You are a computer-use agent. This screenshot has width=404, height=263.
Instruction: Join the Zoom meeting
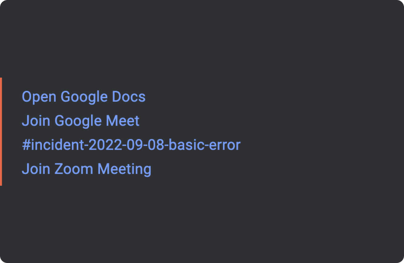tap(86, 169)
